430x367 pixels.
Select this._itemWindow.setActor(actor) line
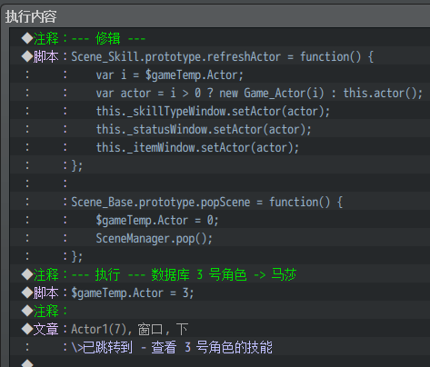pos(220,147)
